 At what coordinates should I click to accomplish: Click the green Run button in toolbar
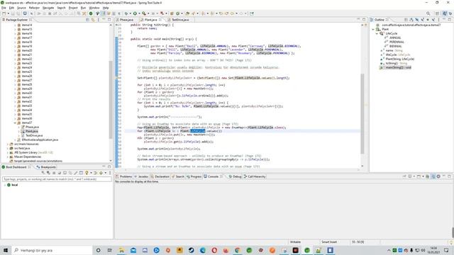(135, 13)
